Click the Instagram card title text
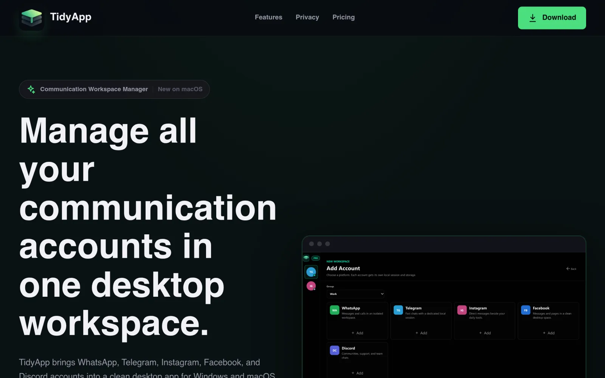The image size is (605, 378). (478, 308)
